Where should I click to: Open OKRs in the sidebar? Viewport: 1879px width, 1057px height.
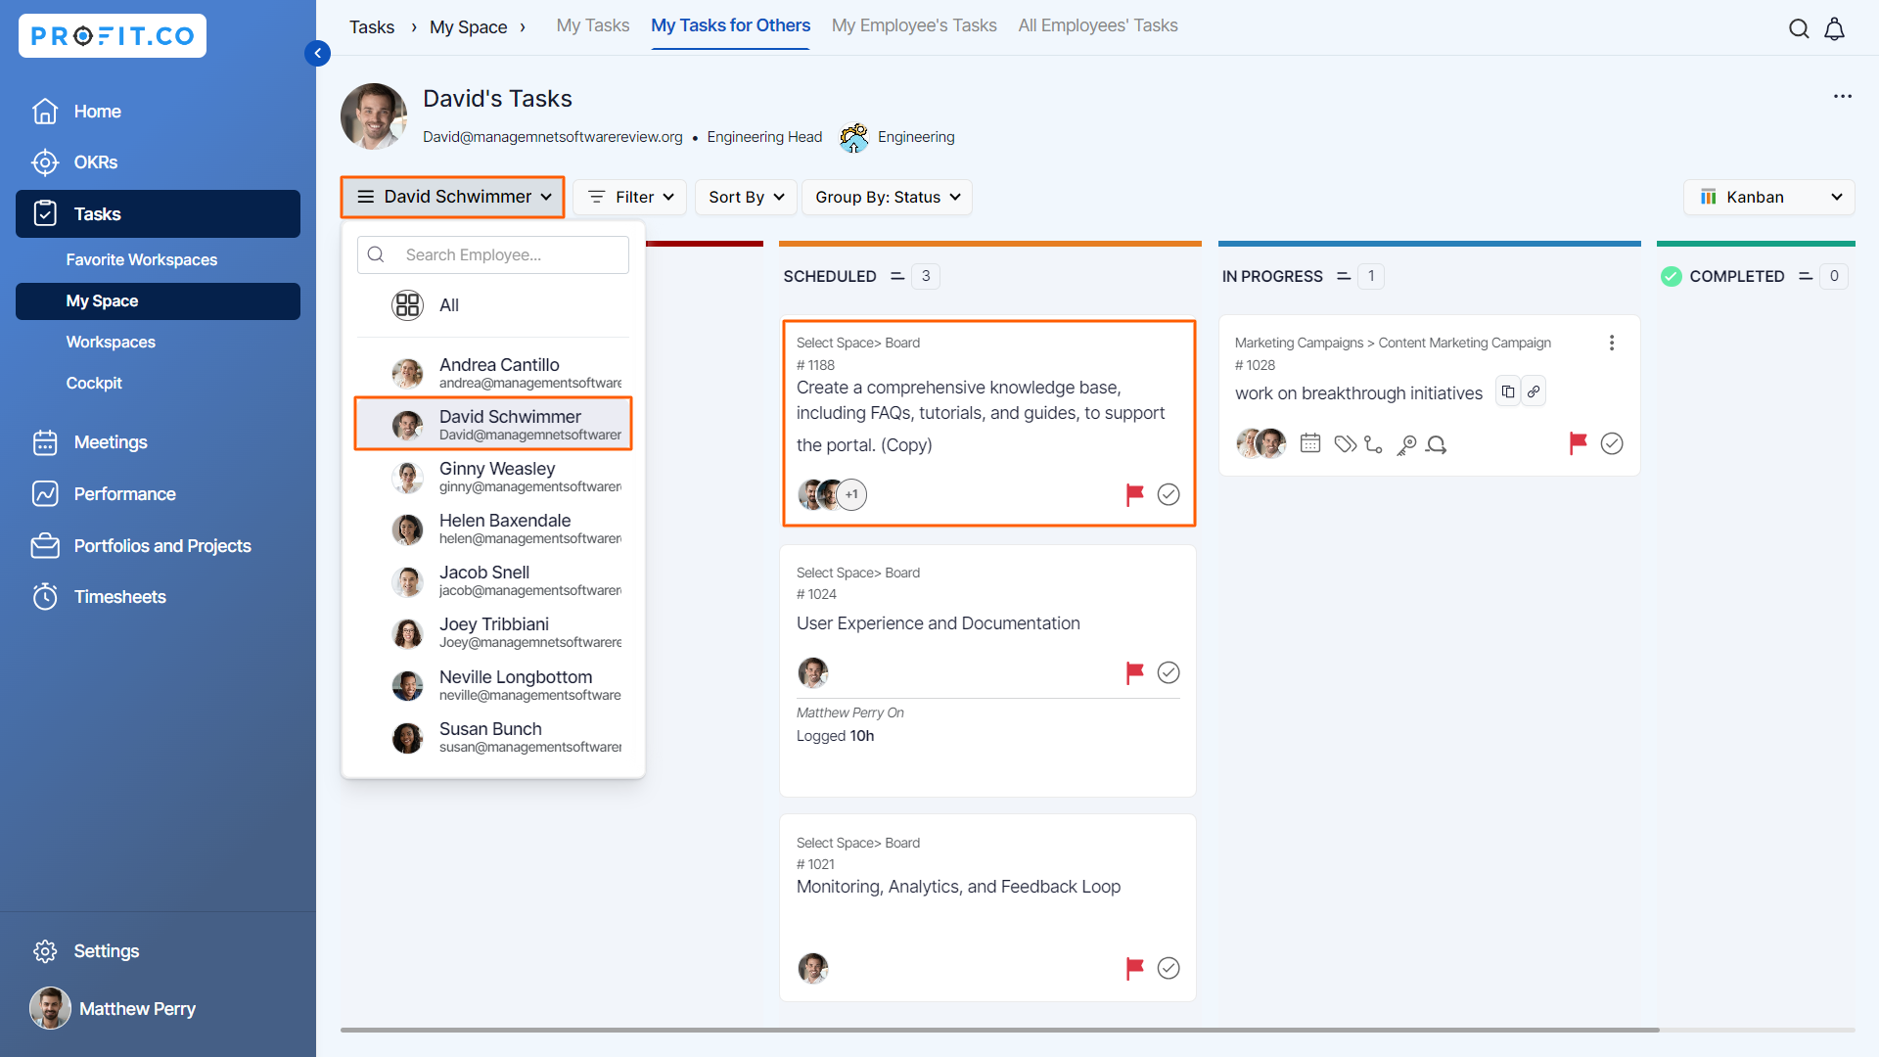(x=95, y=162)
